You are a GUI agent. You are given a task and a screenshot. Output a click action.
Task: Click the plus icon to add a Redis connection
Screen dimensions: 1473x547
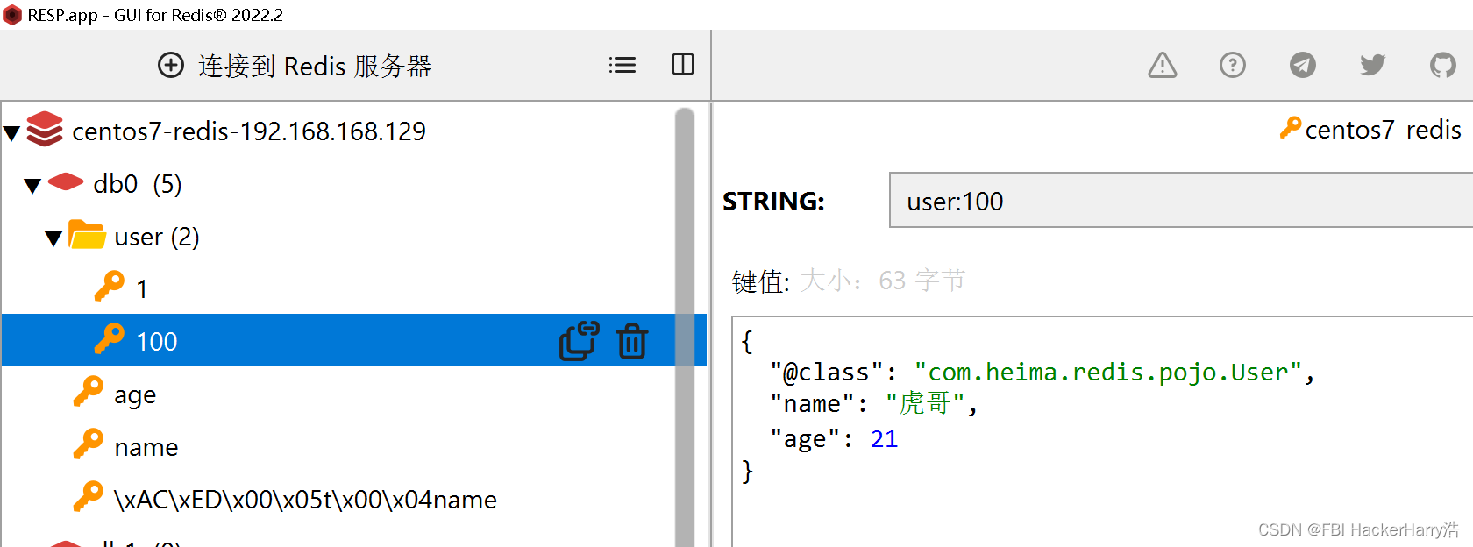tap(171, 66)
